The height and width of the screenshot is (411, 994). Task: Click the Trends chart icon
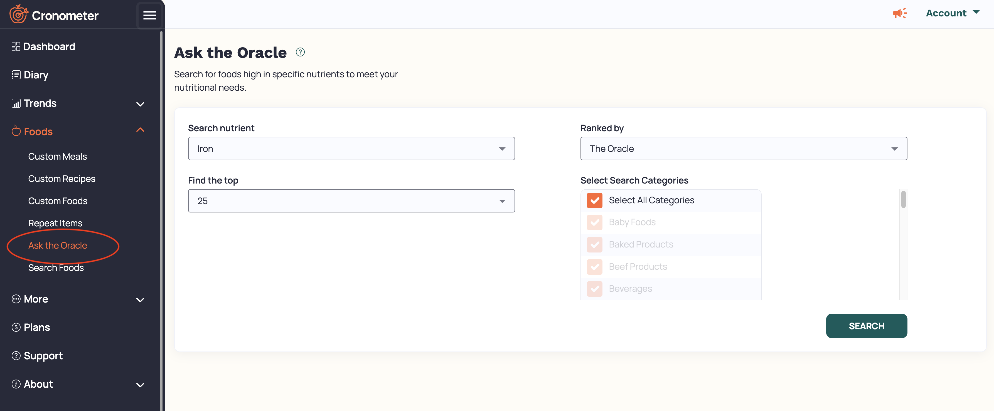tap(16, 103)
